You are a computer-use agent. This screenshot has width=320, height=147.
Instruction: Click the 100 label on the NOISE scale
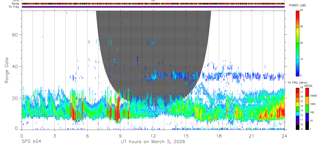[312, 112]
